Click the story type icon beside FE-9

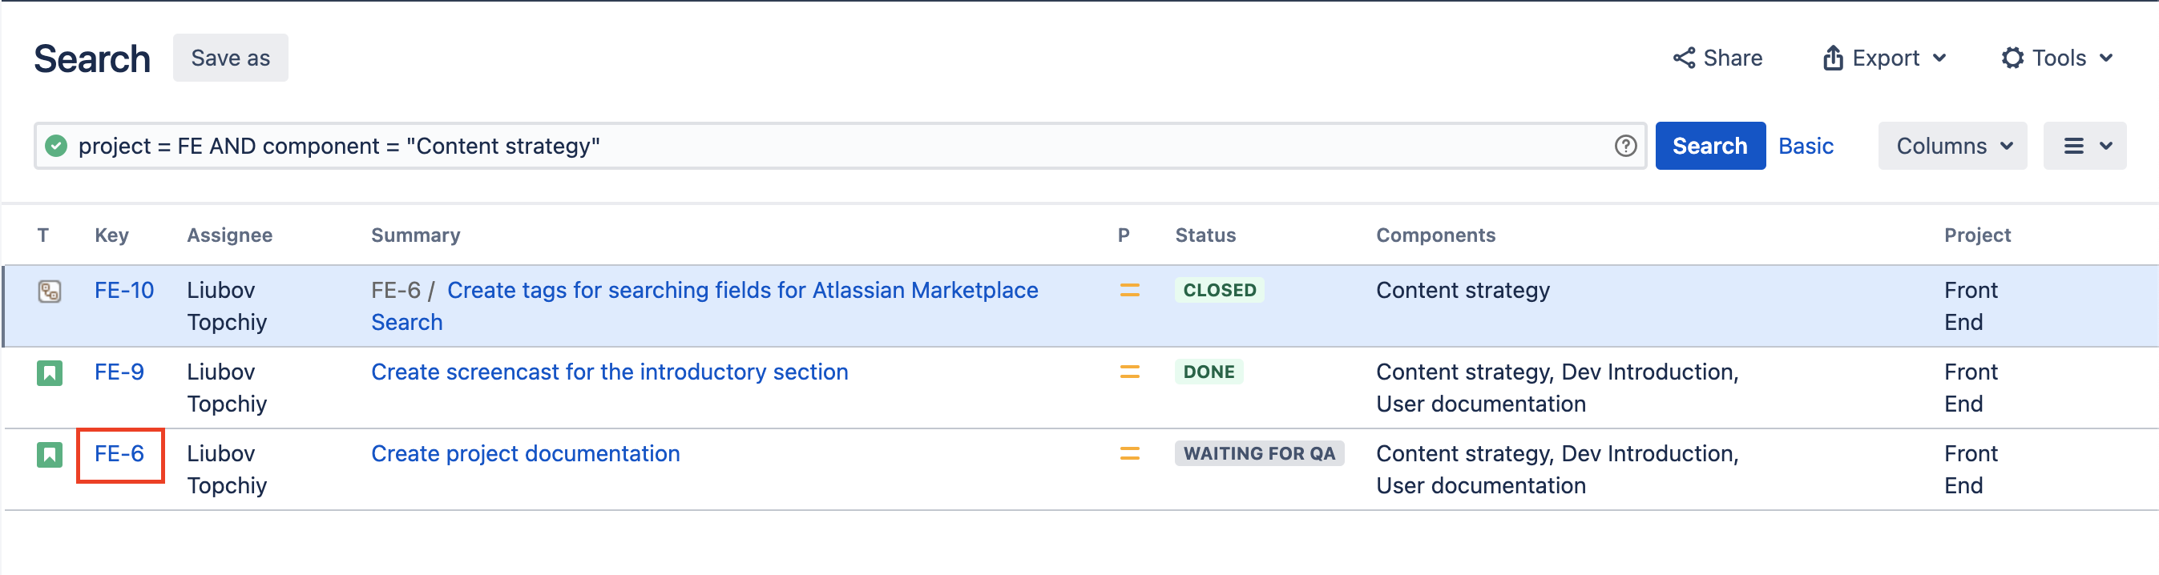click(x=50, y=372)
